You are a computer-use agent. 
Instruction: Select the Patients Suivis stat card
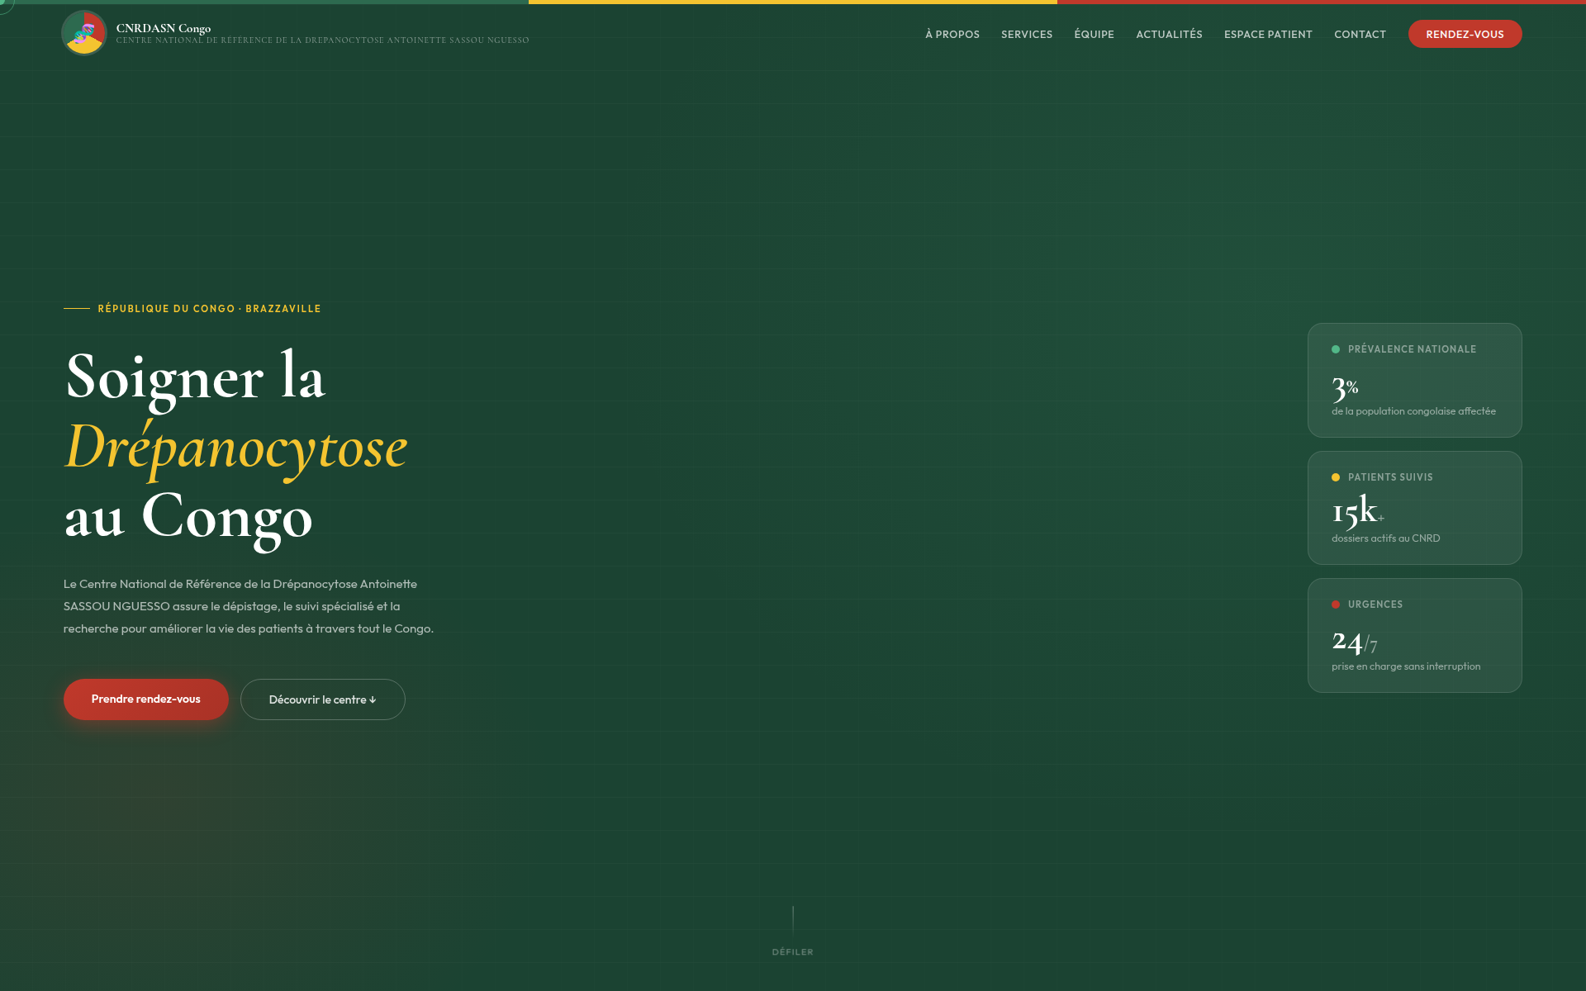click(x=1414, y=508)
